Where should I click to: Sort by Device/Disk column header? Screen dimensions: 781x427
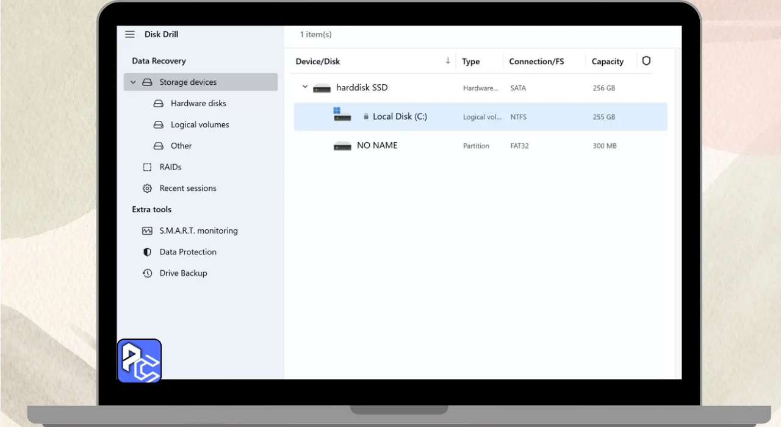pyautogui.click(x=318, y=62)
